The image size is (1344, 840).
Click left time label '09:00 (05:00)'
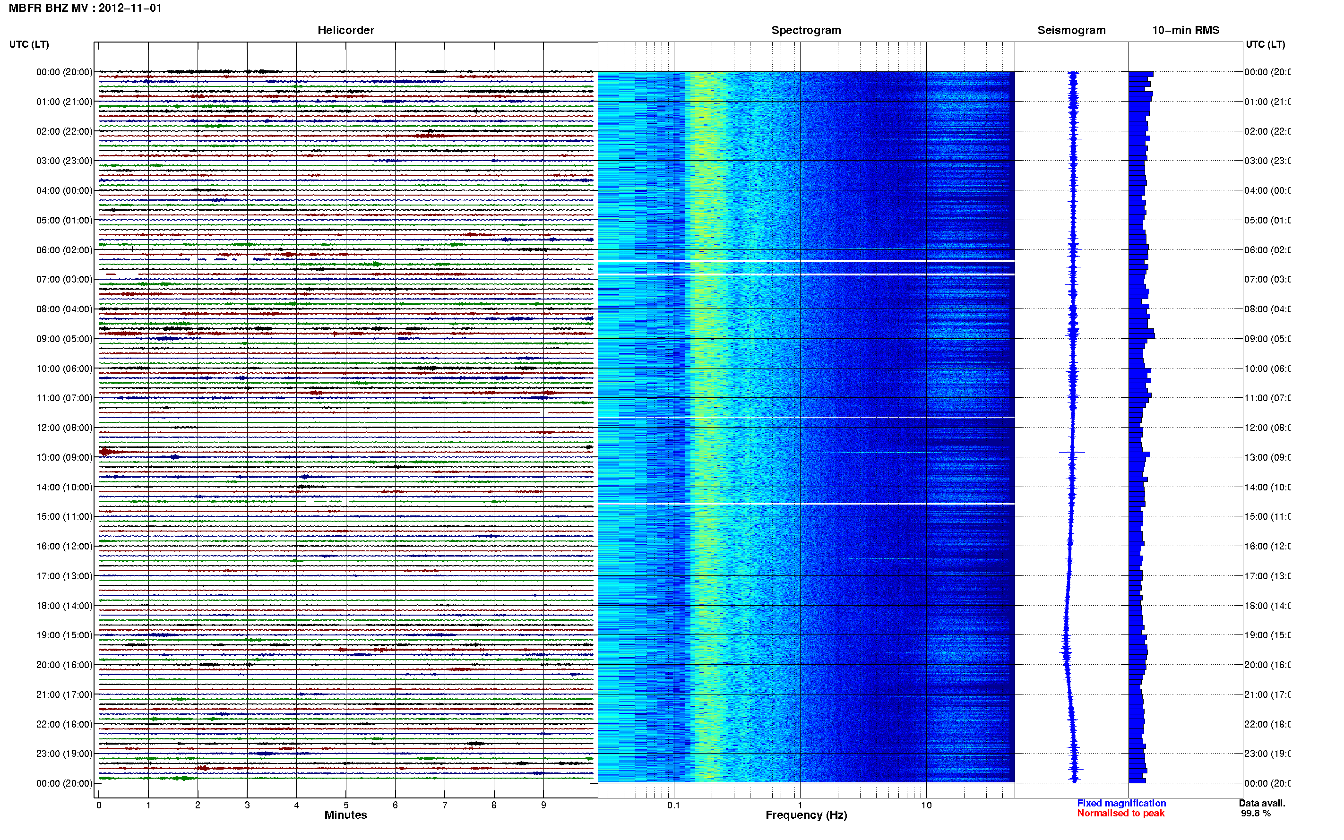[64, 339]
